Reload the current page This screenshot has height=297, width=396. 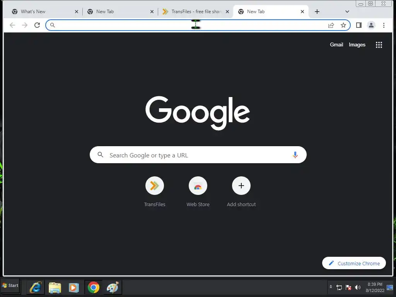coord(37,25)
